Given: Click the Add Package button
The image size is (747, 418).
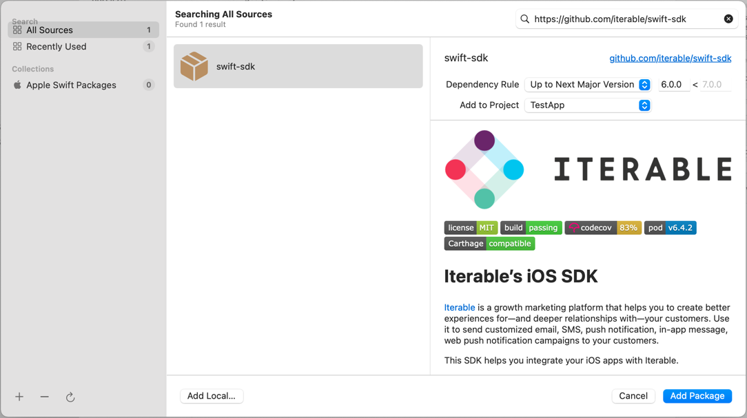Looking at the screenshot, I should [x=697, y=396].
